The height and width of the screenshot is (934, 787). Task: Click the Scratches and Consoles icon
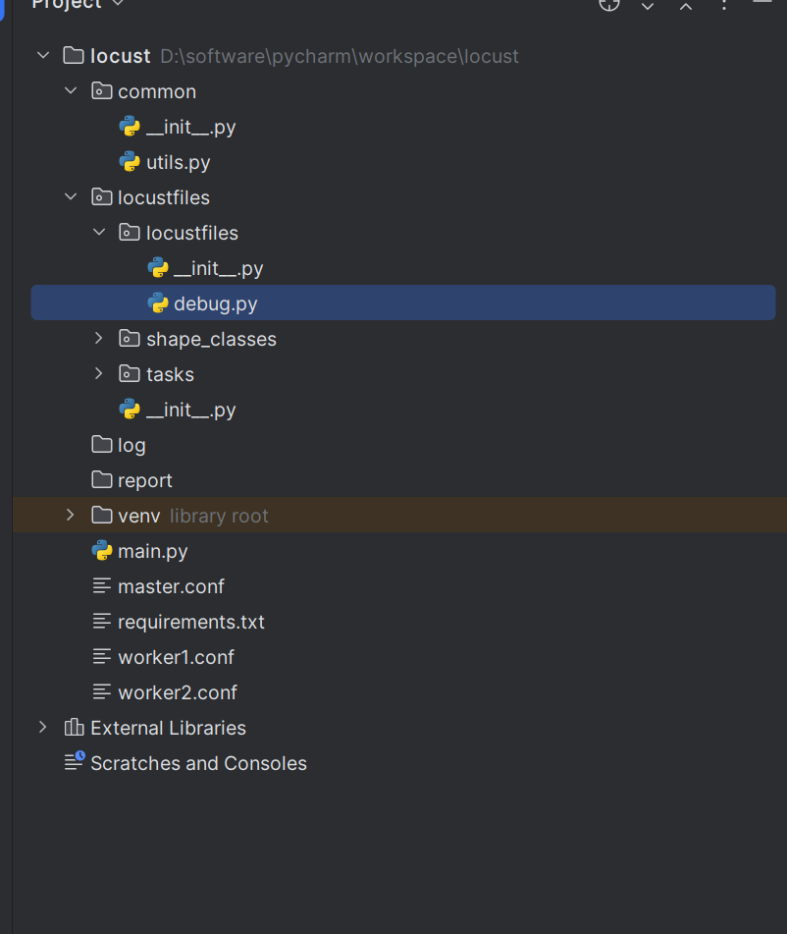tap(75, 762)
